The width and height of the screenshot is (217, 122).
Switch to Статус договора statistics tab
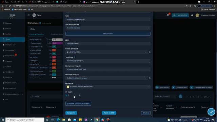click(x=57, y=34)
